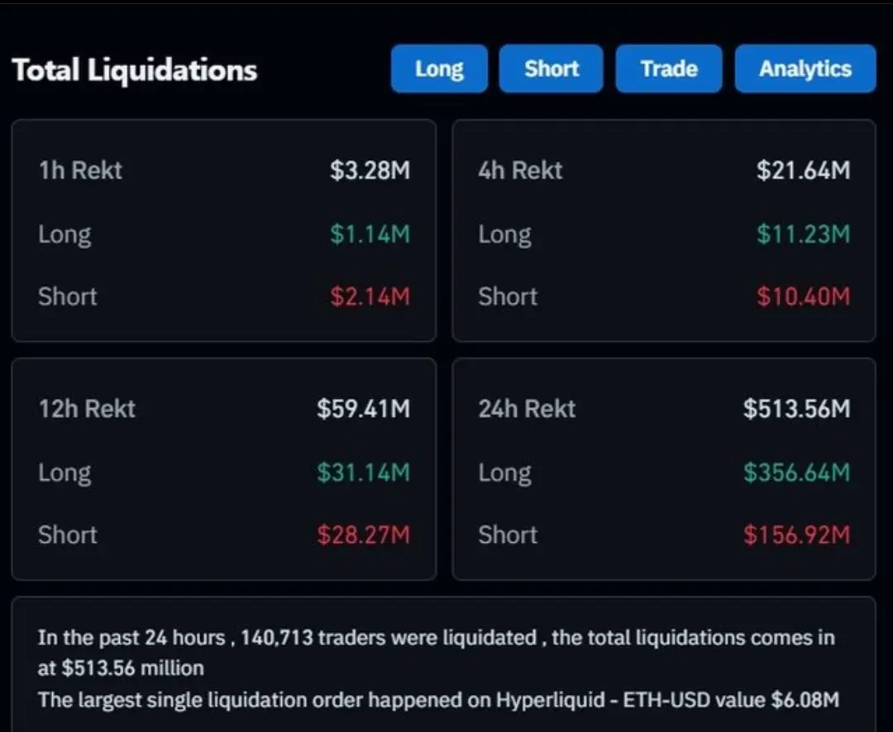Click the 24h short value $156.92M
Screen dimensions: 893x732
[796, 535]
